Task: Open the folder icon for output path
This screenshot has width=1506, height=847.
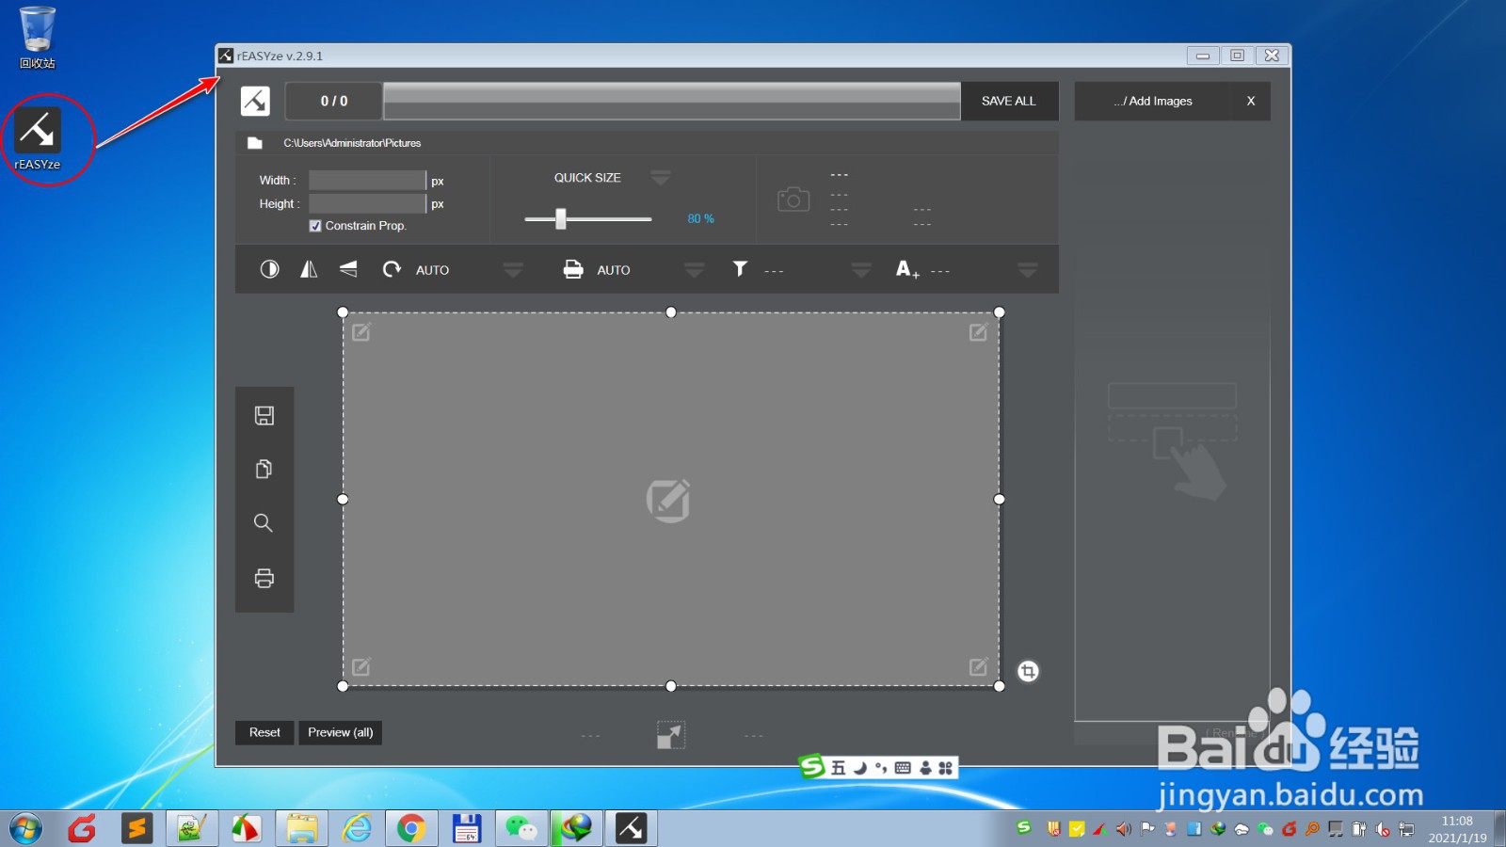Action: point(254,143)
